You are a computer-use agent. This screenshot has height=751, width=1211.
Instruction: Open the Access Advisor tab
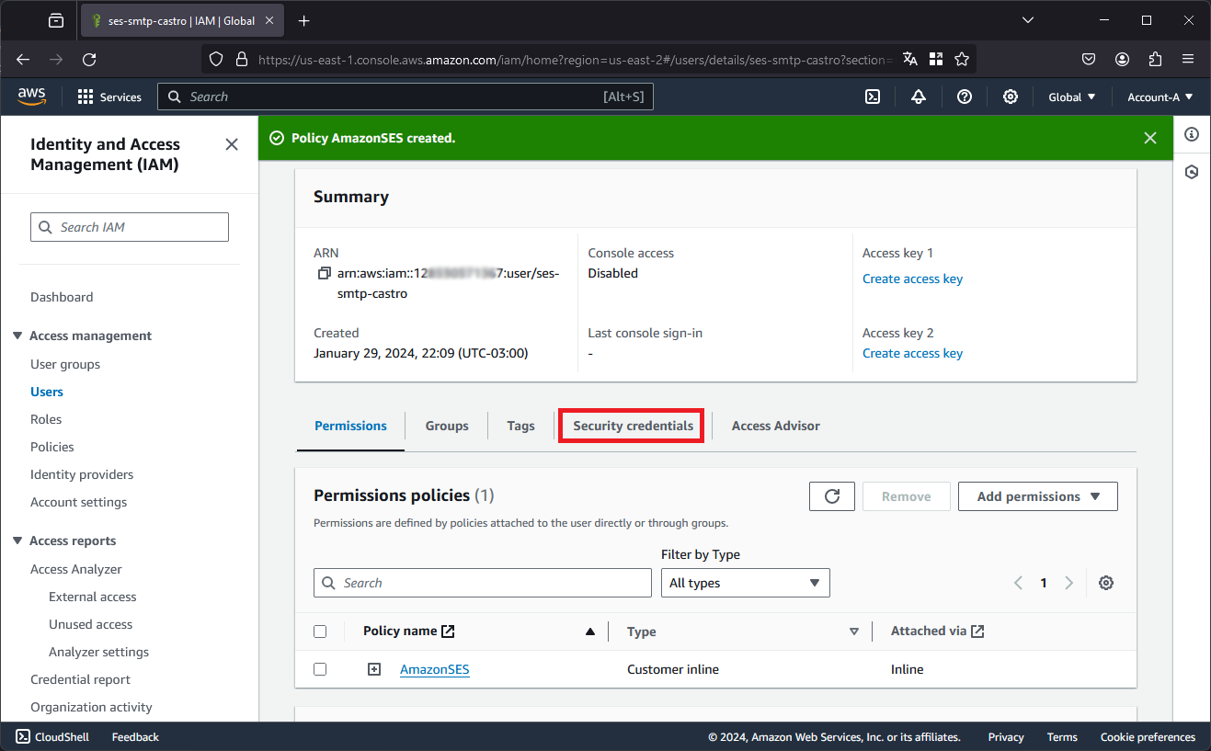[776, 426]
